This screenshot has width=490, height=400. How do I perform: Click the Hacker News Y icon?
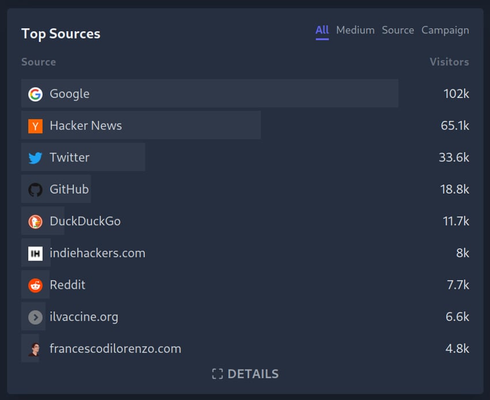pos(35,126)
